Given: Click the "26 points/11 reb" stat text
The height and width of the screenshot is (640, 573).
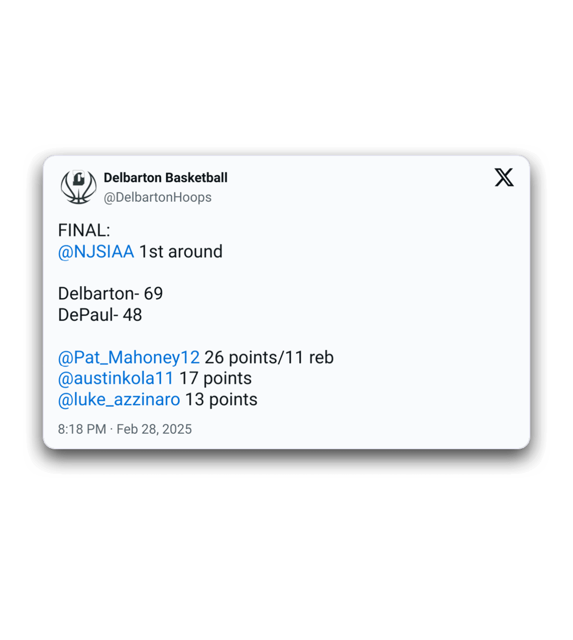Looking at the screenshot, I should 269,358.
